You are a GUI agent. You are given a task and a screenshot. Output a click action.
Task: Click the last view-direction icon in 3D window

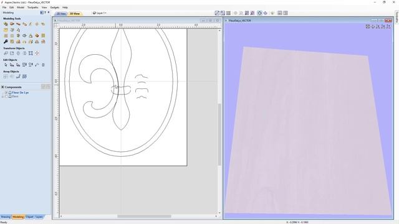(x=388, y=26)
